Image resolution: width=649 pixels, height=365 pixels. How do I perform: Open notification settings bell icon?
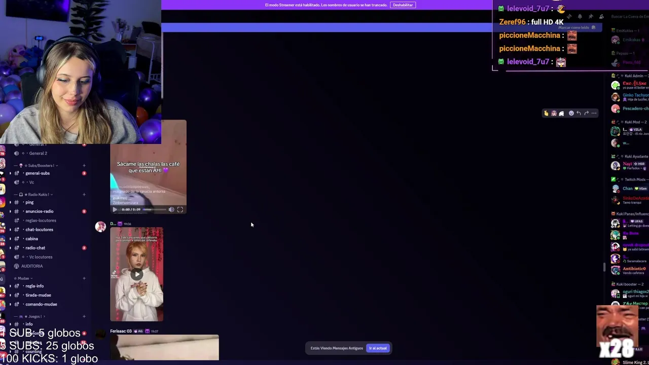point(580,17)
